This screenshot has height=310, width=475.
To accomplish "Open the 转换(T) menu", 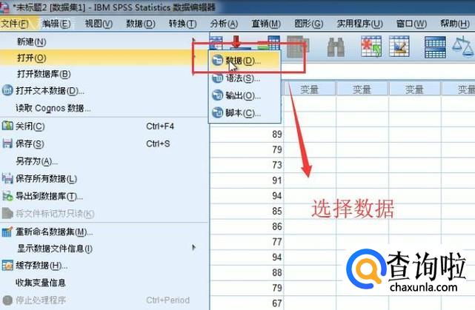I will click(x=183, y=24).
